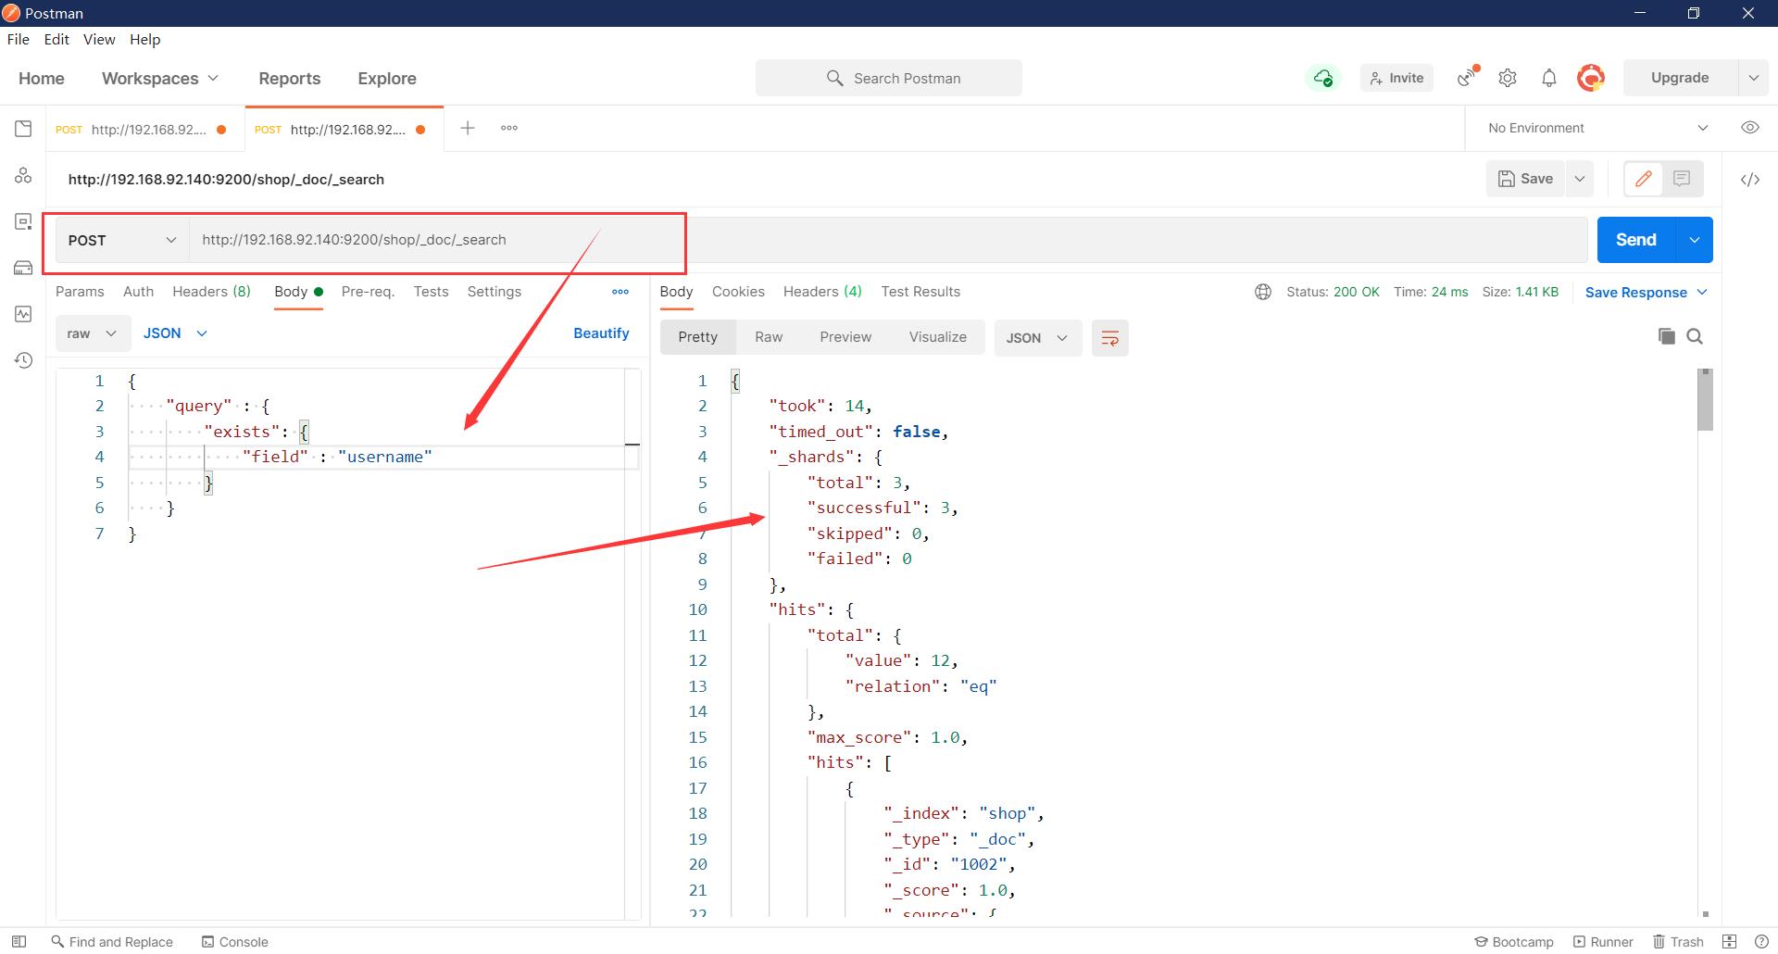Open the tab options three-dot menu
This screenshot has width=1778, height=954.
point(509,128)
